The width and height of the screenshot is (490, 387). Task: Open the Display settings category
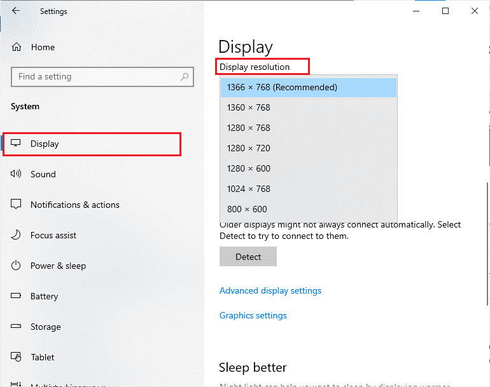pyautogui.click(x=45, y=144)
